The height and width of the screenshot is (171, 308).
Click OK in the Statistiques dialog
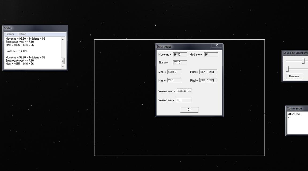tap(189, 110)
